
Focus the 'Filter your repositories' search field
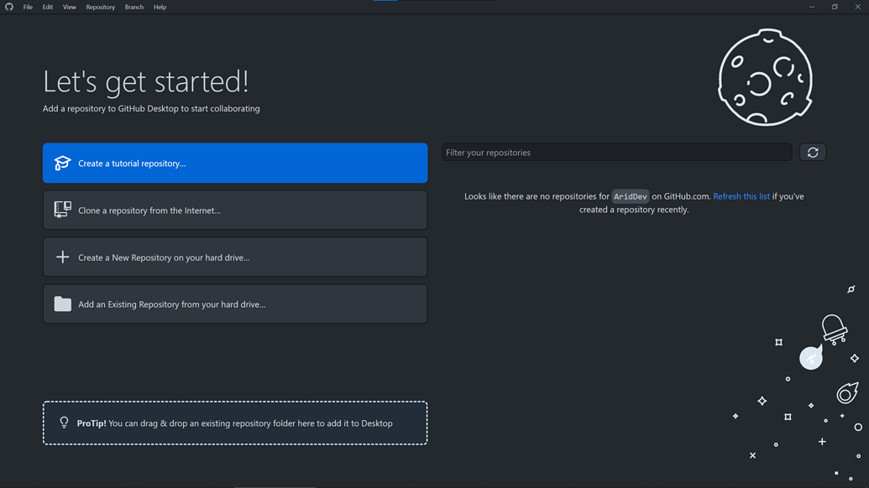[616, 153]
